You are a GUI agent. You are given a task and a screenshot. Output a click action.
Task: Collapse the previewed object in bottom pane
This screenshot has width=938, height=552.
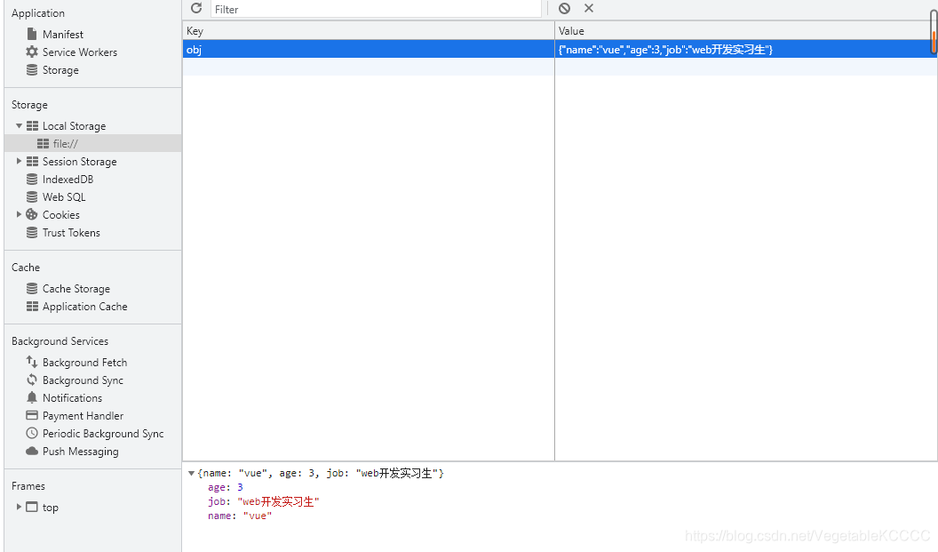(x=192, y=473)
